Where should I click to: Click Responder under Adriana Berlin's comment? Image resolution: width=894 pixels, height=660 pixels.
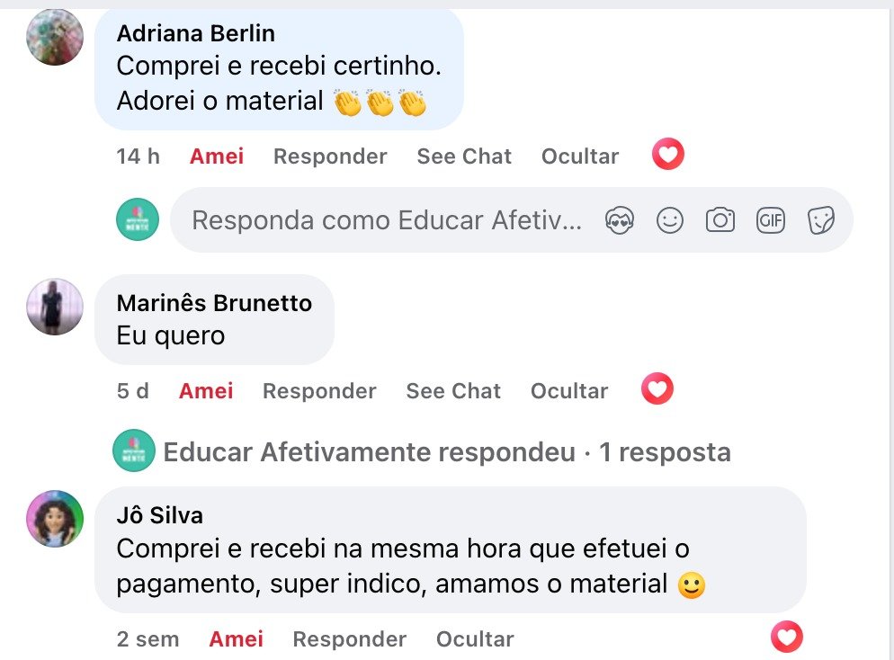click(330, 156)
